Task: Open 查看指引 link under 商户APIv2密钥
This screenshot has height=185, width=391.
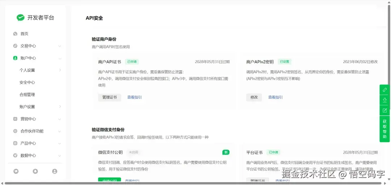Action: [x=275, y=97]
